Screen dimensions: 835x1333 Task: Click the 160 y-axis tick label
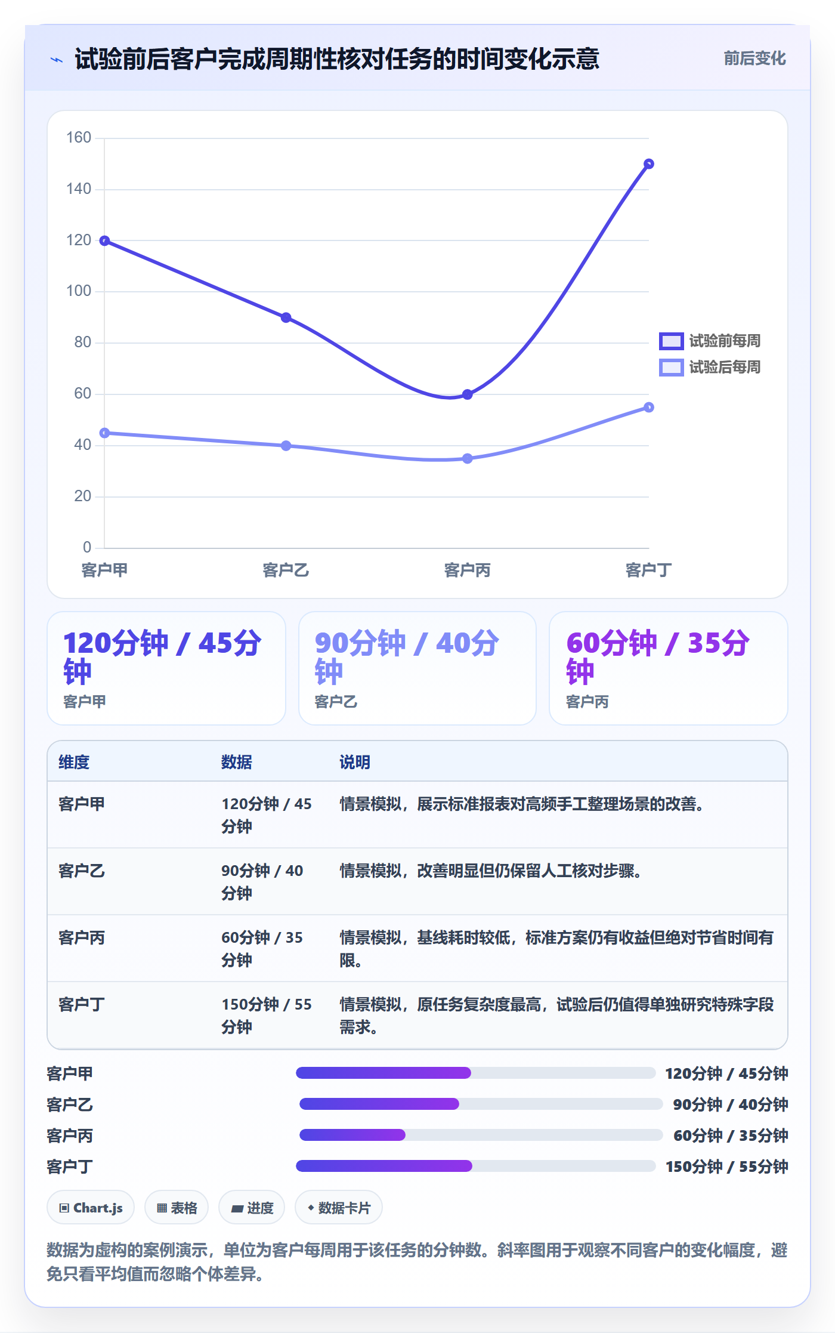pyautogui.click(x=79, y=138)
